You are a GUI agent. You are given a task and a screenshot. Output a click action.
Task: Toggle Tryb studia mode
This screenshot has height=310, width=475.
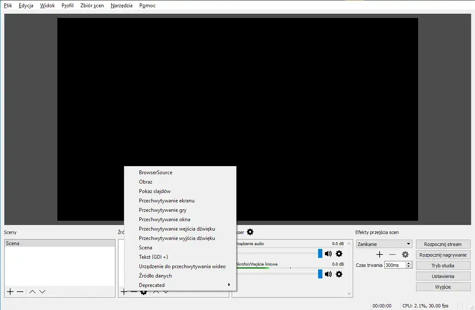coord(443,265)
